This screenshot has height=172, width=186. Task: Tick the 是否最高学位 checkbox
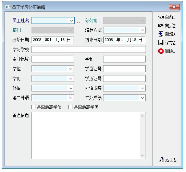34,107
